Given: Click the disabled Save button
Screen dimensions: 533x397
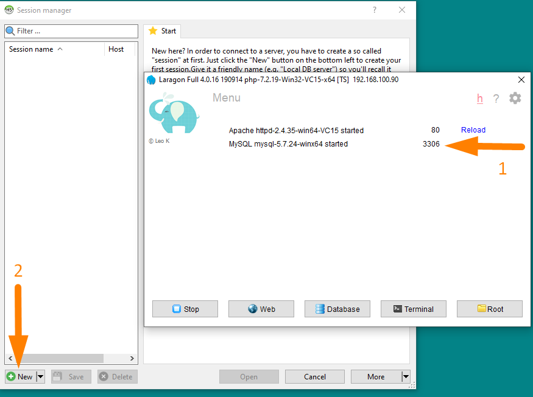Looking at the screenshot, I should [x=71, y=377].
